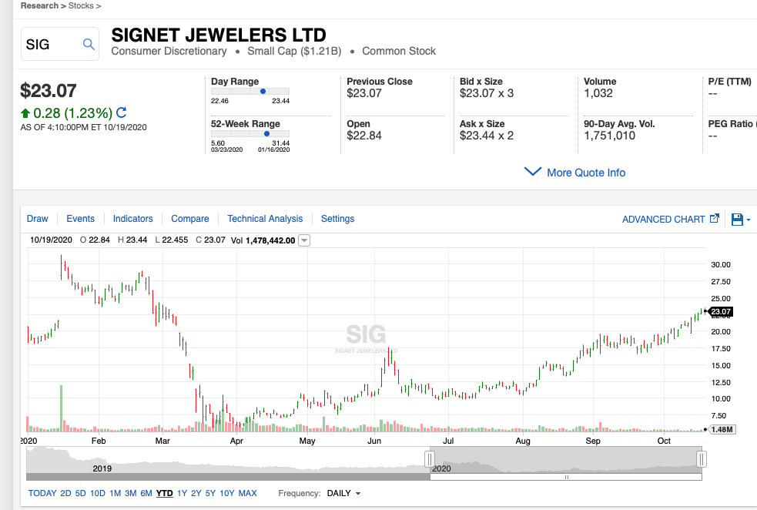Viewport: 757px width, 510px height.
Task: Click the SIG symbol search field
Action: [x=60, y=44]
